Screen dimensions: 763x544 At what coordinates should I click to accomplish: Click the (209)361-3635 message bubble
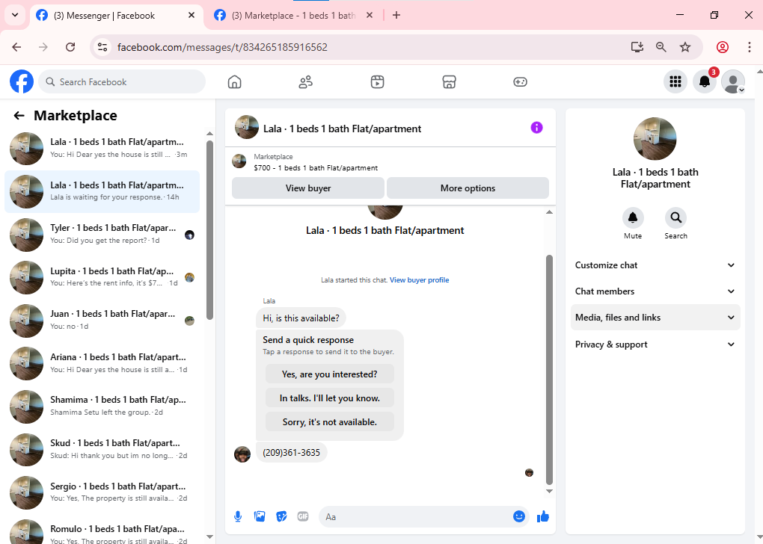pyautogui.click(x=292, y=453)
